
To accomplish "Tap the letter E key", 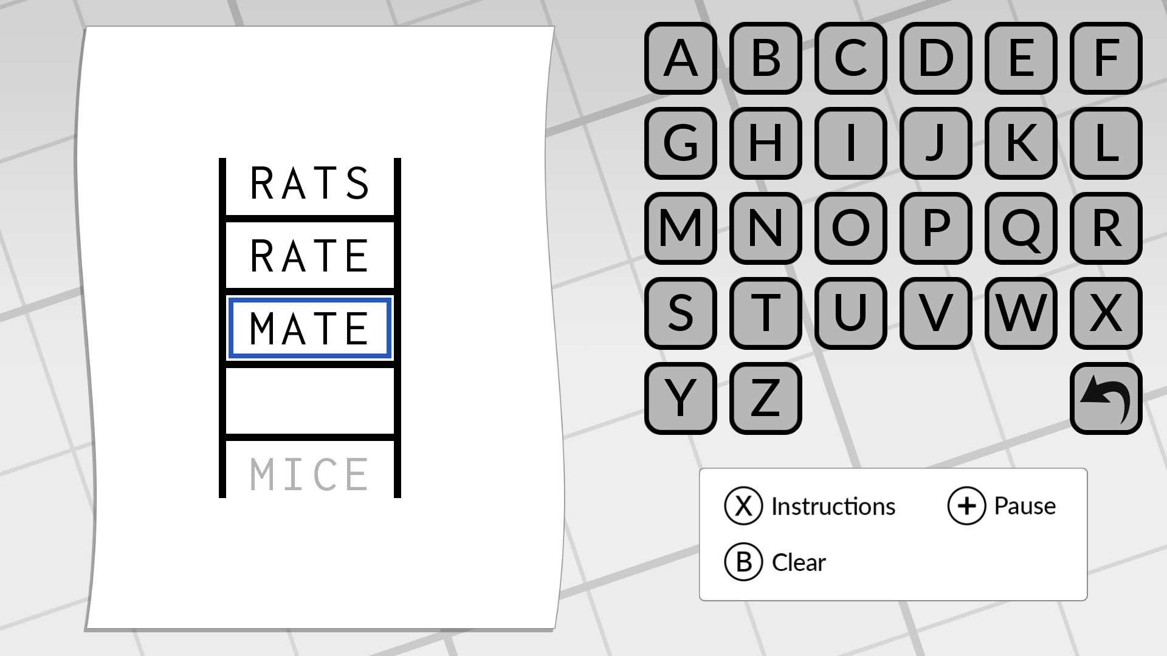I will click(1021, 58).
